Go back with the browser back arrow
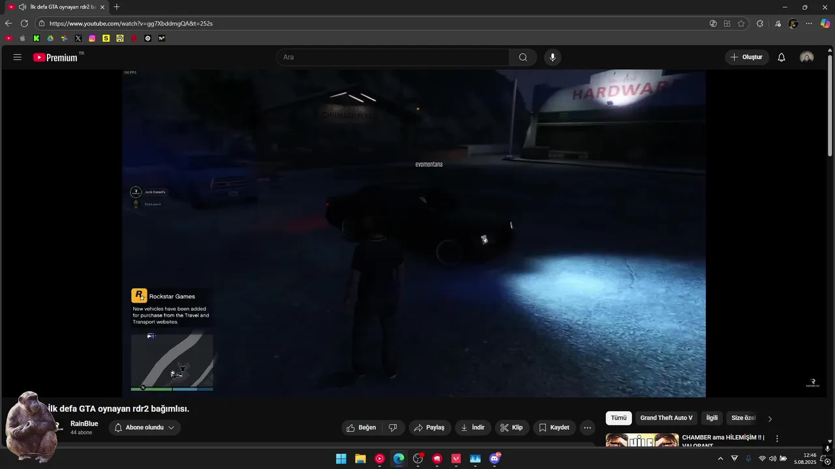835x469 pixels. 8,23
